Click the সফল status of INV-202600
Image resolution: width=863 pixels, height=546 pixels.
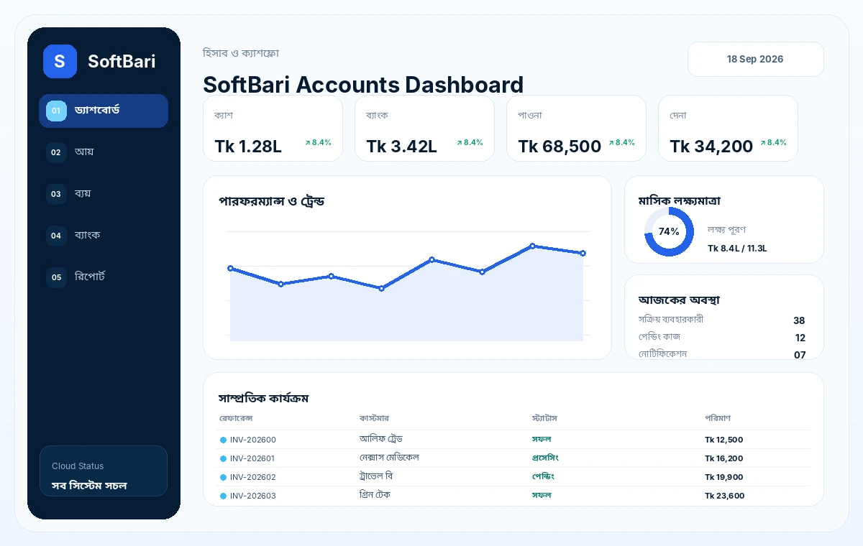(x=542, y=439)
